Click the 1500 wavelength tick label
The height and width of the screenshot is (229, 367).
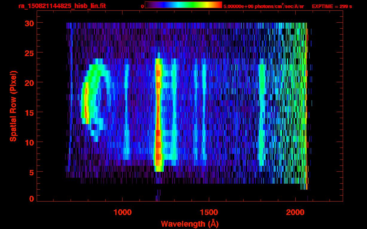[x=209, y=212]
